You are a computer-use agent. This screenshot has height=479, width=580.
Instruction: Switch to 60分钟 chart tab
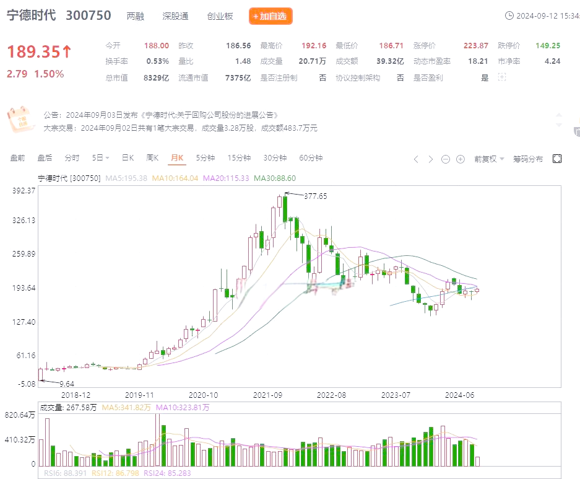pyautogui.click(x=311, y=158)
